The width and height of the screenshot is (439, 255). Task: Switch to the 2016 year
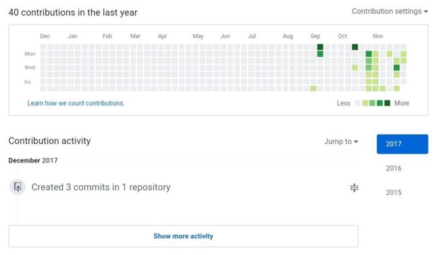(x=393, y=168)
